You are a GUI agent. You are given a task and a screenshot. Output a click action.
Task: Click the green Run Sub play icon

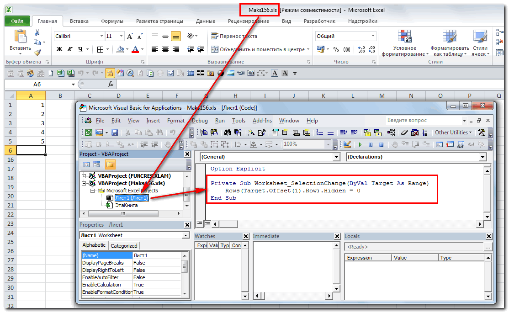click(360, 144)
